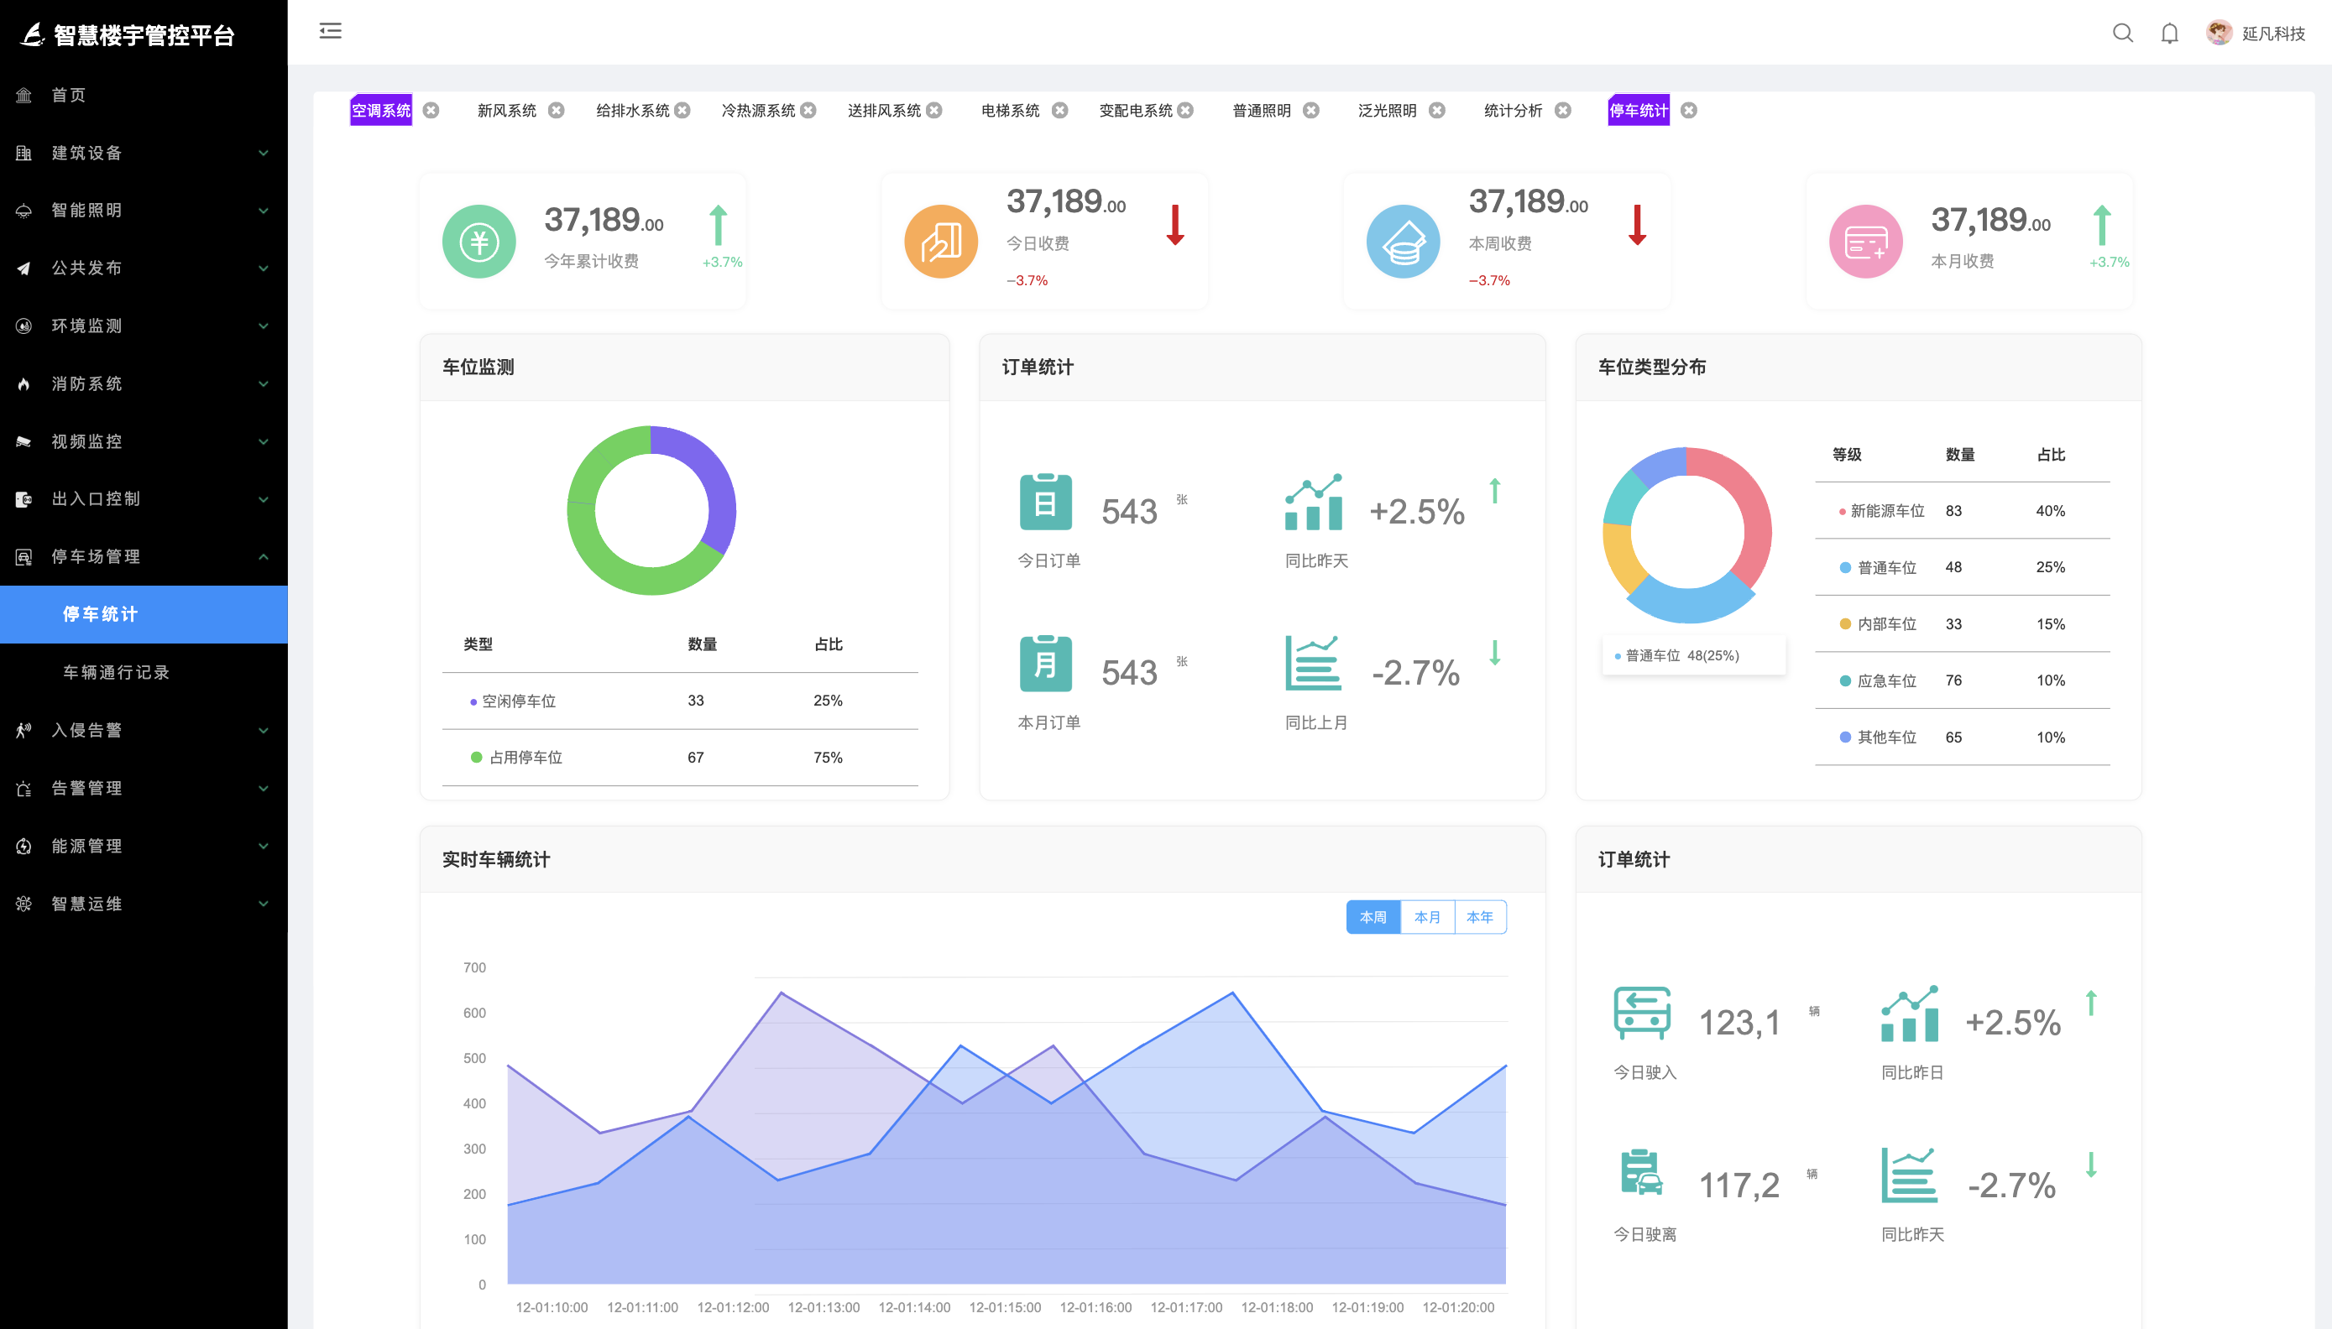2332x1329 pixels.
Task: Switch chart to 本月 range
Action: pos(1426,917)
